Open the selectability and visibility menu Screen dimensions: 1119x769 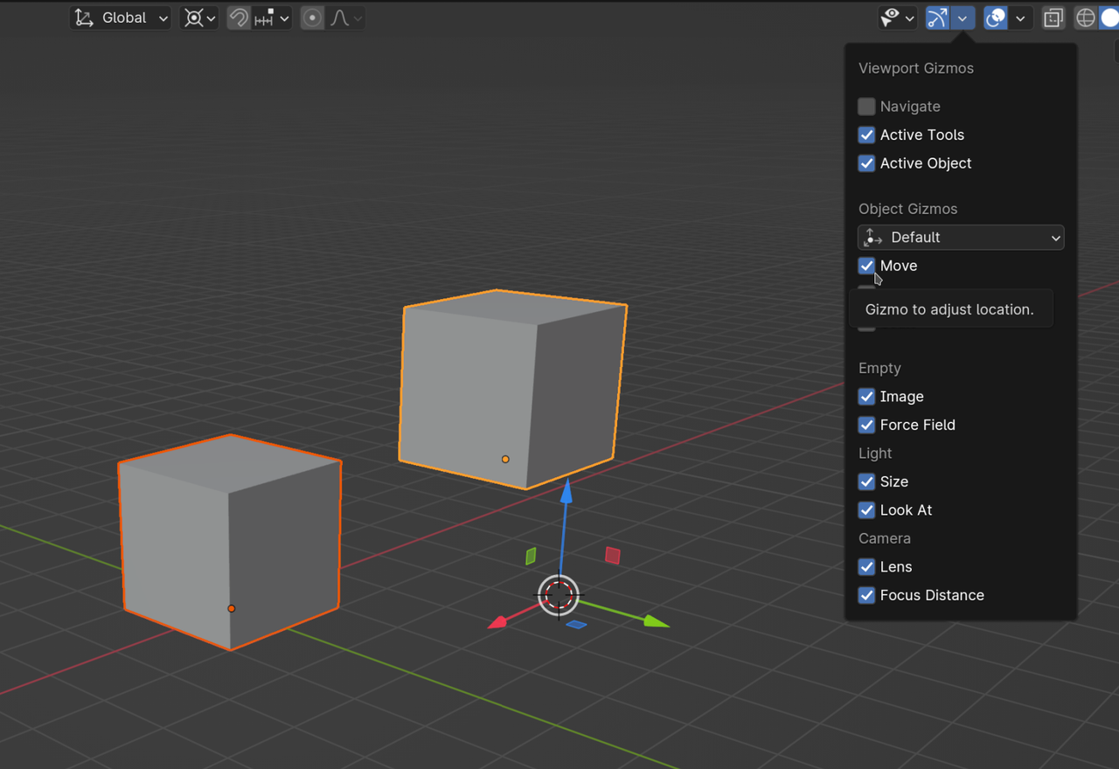(x=898, y=18)
